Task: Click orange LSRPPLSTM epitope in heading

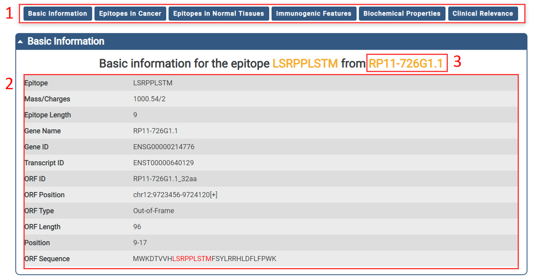Action: point(305,64)
